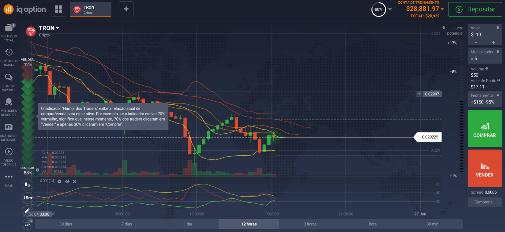This screenshot has width=505, height=232.
Task: Open Histórico de Trading clock icon
Action: [x=9, y=52]
